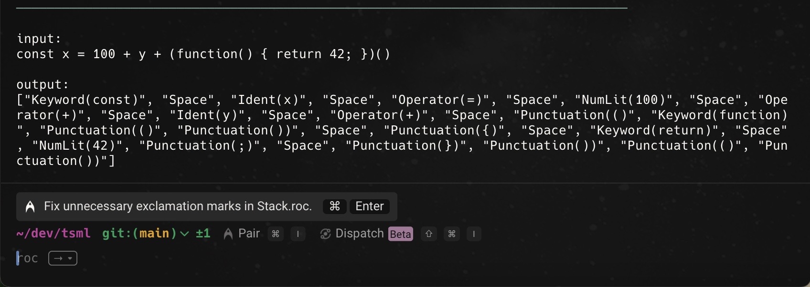810x287 pixels.
Task: Open the git:(main) branch selector
Action: 139,234
